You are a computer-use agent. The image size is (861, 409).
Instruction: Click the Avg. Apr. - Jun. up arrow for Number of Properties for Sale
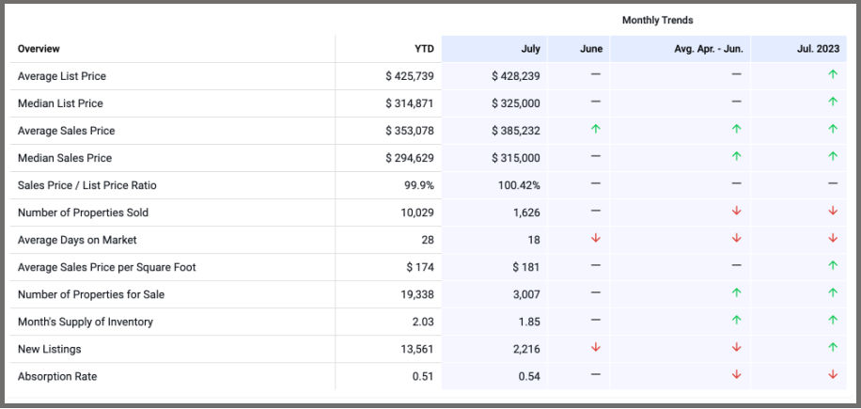tap(736, 293)
